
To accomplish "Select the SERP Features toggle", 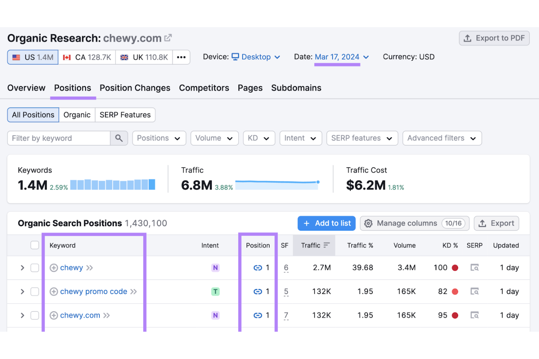I will 125,115.
